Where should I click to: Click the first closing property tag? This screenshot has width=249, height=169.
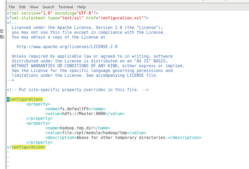tap(39, 119)
